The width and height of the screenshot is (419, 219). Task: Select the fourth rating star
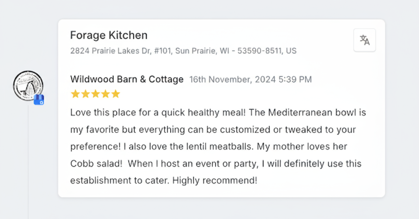(106, 94)
